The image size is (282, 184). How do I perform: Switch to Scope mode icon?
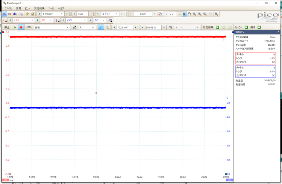pyautogui.click(x=5, y=14)
